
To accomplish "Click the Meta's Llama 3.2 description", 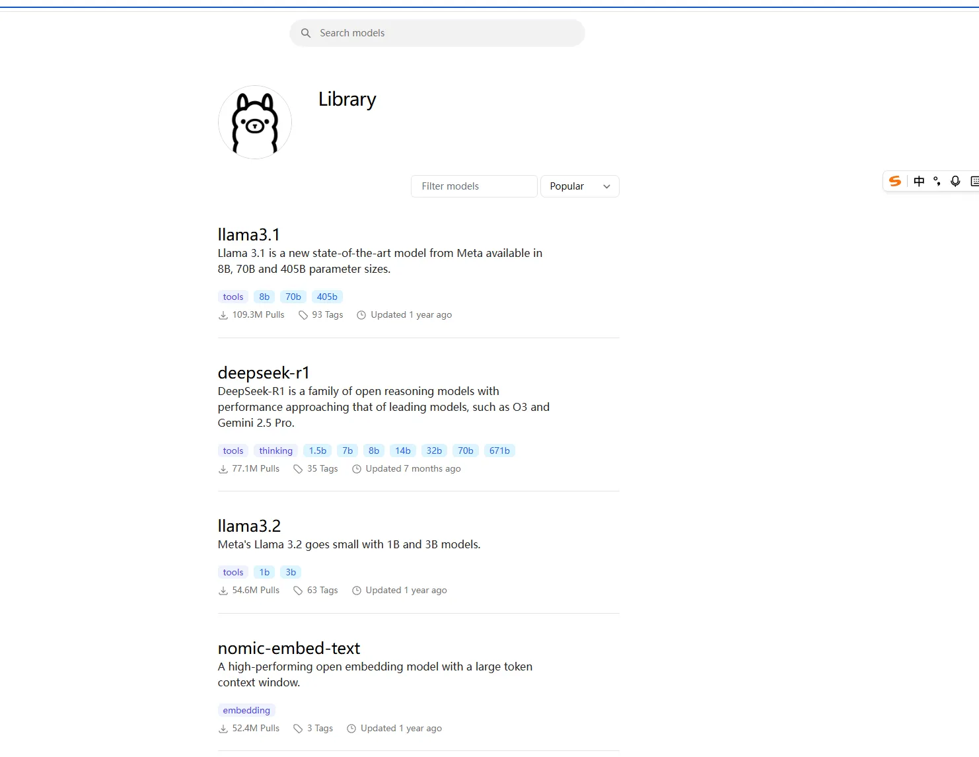I will click(349, 544).
